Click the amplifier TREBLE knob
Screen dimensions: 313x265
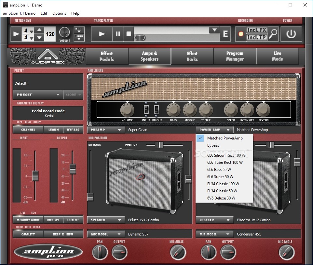[206, 110]
